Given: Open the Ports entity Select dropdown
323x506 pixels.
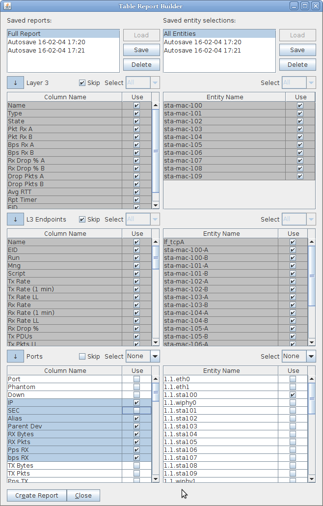Looking at the screenshot, I should click(x=298, y=356).
